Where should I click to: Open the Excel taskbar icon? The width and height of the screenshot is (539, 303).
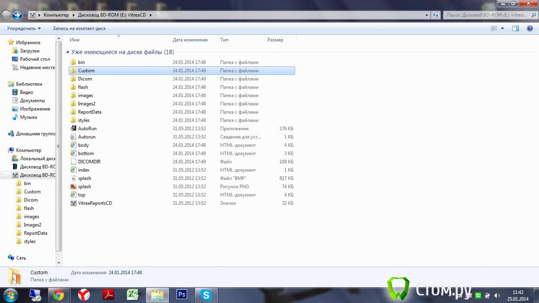[133, 295]
